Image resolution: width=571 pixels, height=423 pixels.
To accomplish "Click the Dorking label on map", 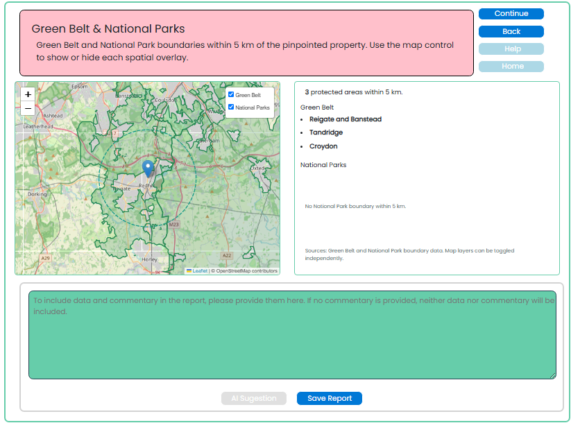I will [x=37, y=194].
